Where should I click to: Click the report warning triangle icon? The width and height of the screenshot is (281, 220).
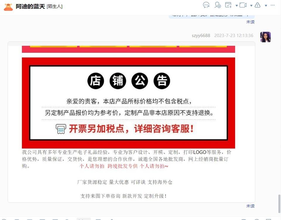click(258, 5)
